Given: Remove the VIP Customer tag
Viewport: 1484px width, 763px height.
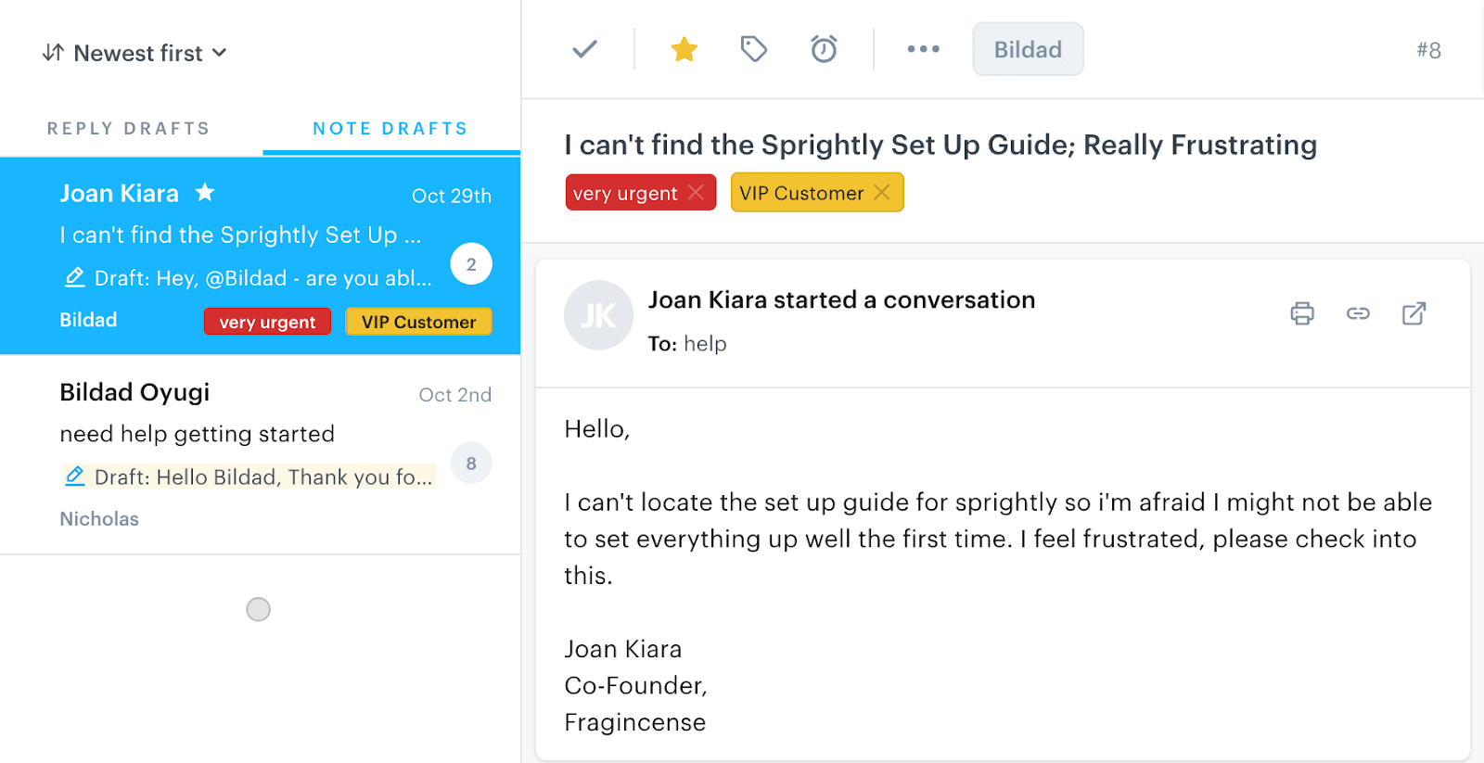Looking at the screenshot, I should click(x=882, y=193).
